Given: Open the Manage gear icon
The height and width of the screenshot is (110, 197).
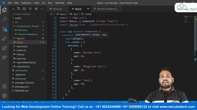Looking at the screenshot, I should pyautogui.click(x=4, y=96).
